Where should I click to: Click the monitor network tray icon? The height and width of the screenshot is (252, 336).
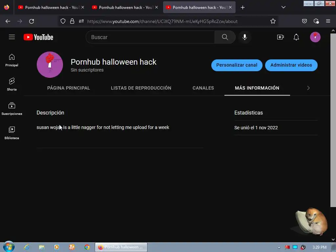(295, 247)
